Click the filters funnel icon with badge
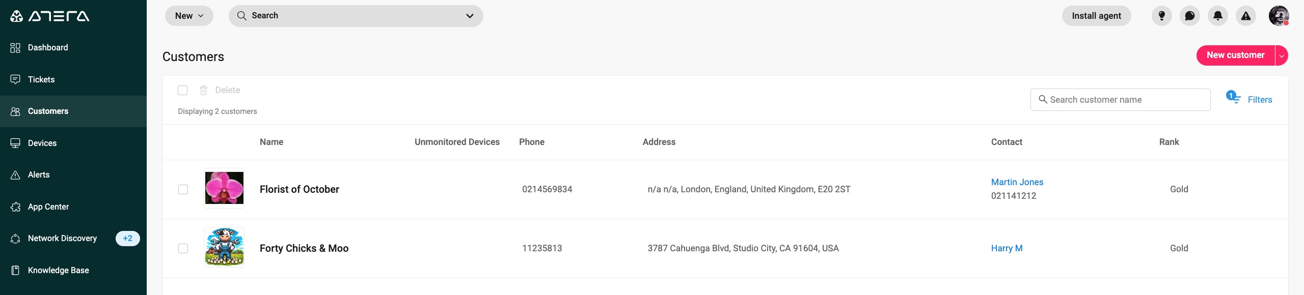Image resolution: width=1304 pixels, height=295 pixels. tap(1233, 97)
